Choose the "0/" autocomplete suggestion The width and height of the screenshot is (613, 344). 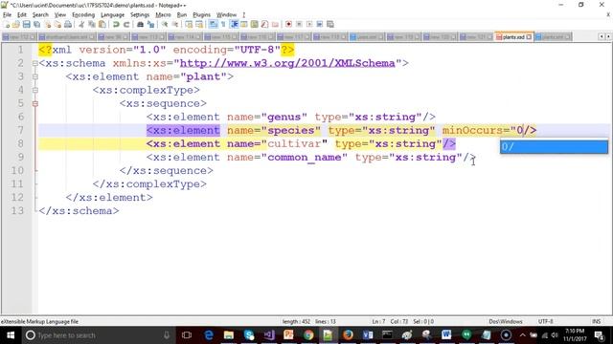tap(554, 146)
